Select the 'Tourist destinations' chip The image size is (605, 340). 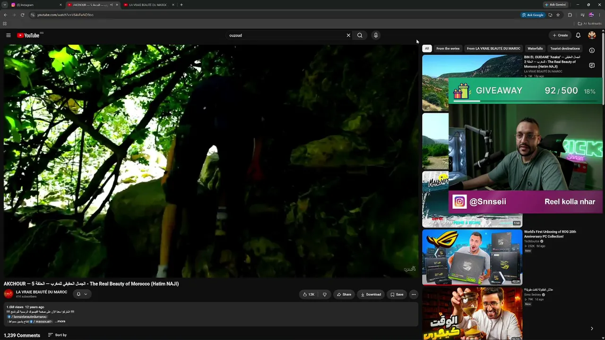click(x=565, y=49)
